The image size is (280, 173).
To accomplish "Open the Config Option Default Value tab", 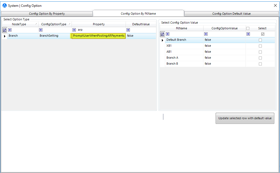I will pos(231,14).
